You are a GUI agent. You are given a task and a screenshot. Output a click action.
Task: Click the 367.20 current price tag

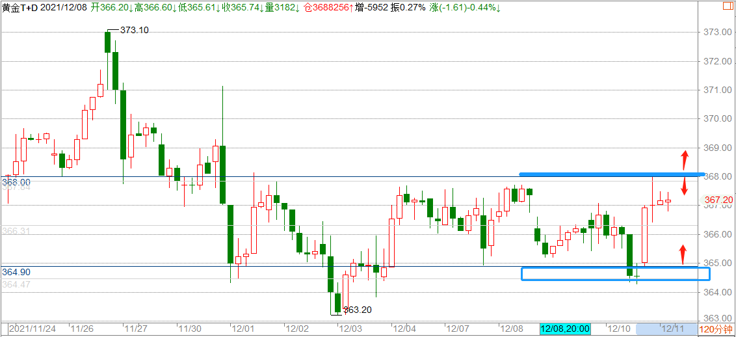click(x=719, y=200)
